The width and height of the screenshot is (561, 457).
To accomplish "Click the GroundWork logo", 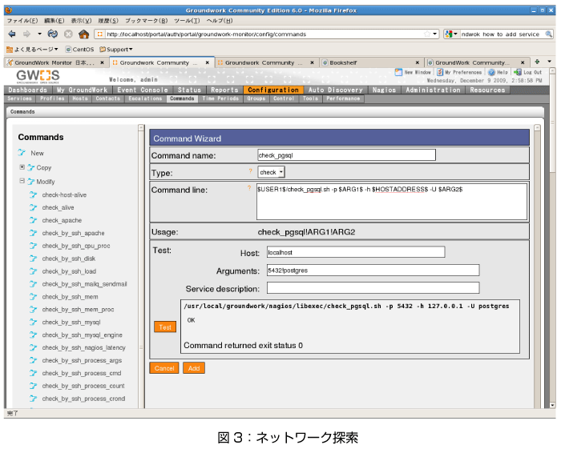I will 38,76.
